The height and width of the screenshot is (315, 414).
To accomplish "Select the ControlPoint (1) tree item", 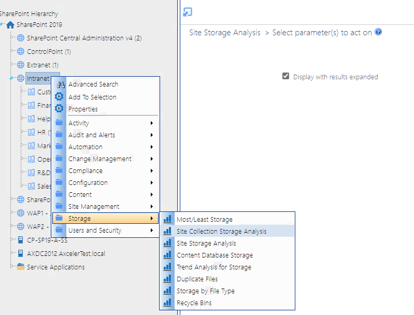I will click(x=49, y=51).
